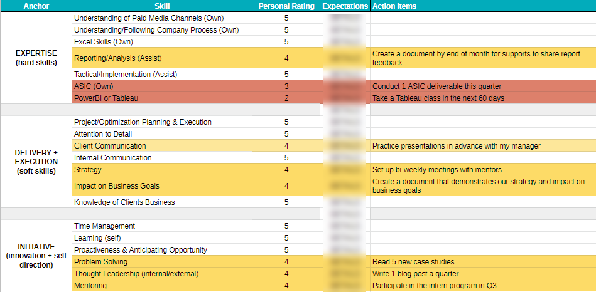Select the Expectations column header

pos(345,6)
